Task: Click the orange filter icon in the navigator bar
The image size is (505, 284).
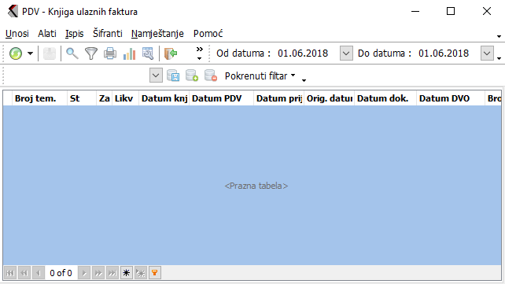Action: point(155,273)
